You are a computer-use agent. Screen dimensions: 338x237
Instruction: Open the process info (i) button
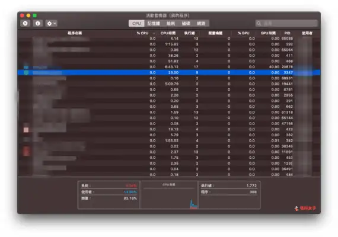38,23
